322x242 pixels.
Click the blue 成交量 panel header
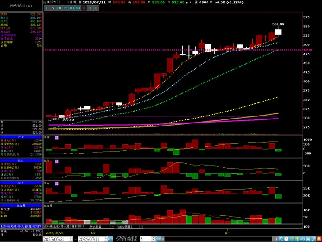coord(21,205)
